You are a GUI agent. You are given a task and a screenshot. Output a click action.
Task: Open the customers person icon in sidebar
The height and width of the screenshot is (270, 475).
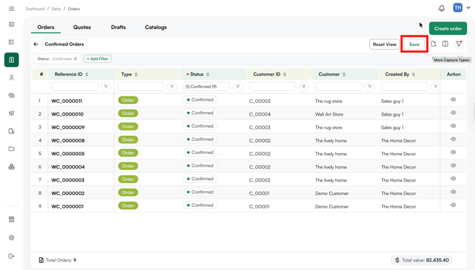[11, 78]
